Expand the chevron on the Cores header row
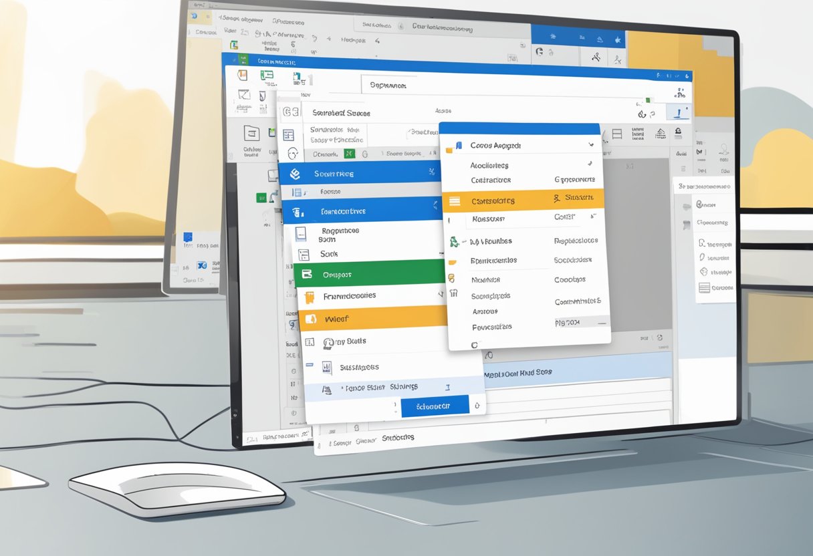Screen dimensions: 813x556 (592, 145)
